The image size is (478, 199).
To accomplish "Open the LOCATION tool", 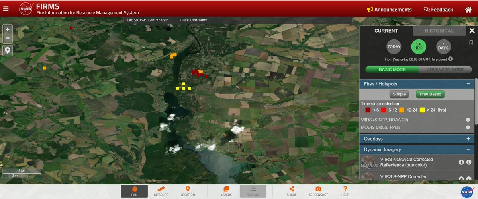I will click(x=188, y=191).
